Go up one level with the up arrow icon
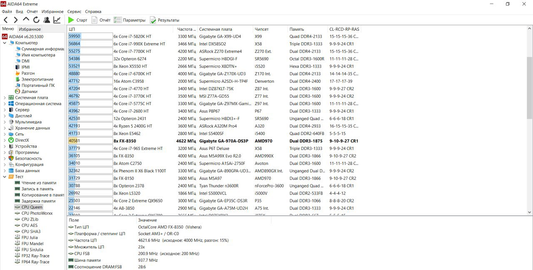Image resolution: width=533 pixels, height=270 pixels. pos(26,20)
